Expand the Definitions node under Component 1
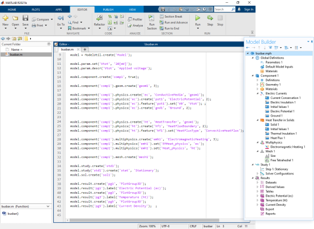Viewport: 314px width, 229px height. pyautogui.click(x=257, y=80)
